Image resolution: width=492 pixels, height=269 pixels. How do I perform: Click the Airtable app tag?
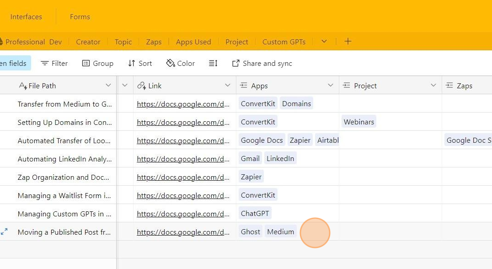tap(327, 140)
